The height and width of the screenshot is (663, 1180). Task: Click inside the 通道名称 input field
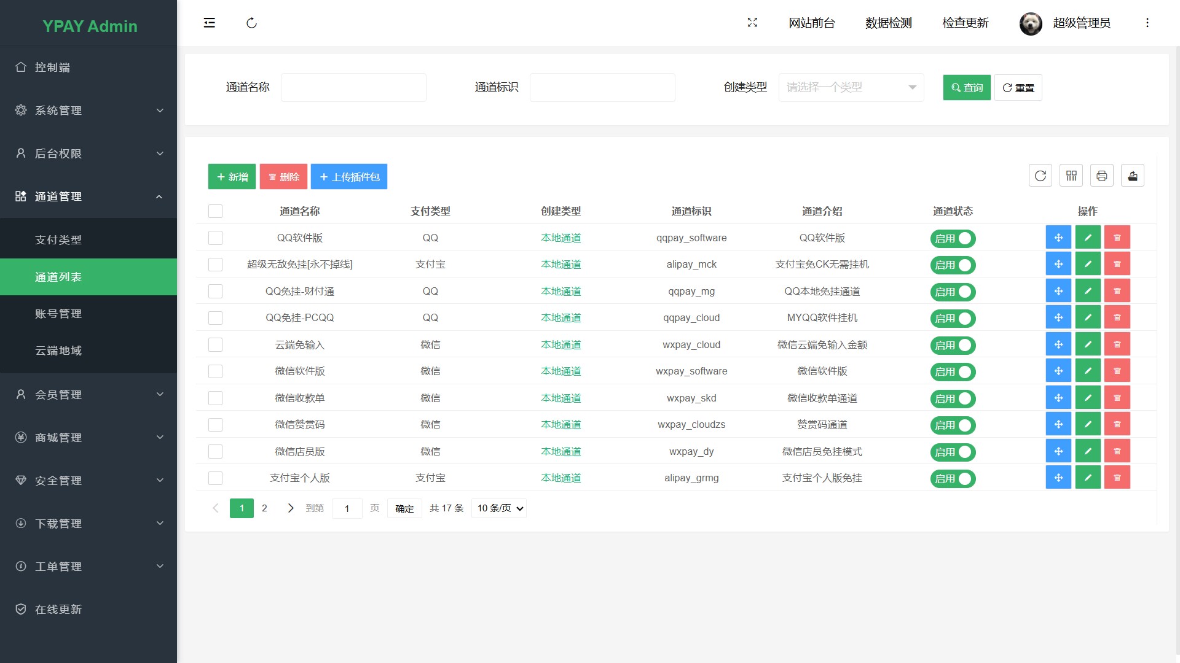(x=353, y=87)
